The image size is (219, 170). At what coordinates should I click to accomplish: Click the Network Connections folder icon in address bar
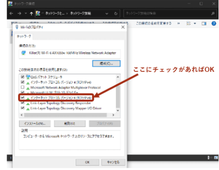point(38,13)
